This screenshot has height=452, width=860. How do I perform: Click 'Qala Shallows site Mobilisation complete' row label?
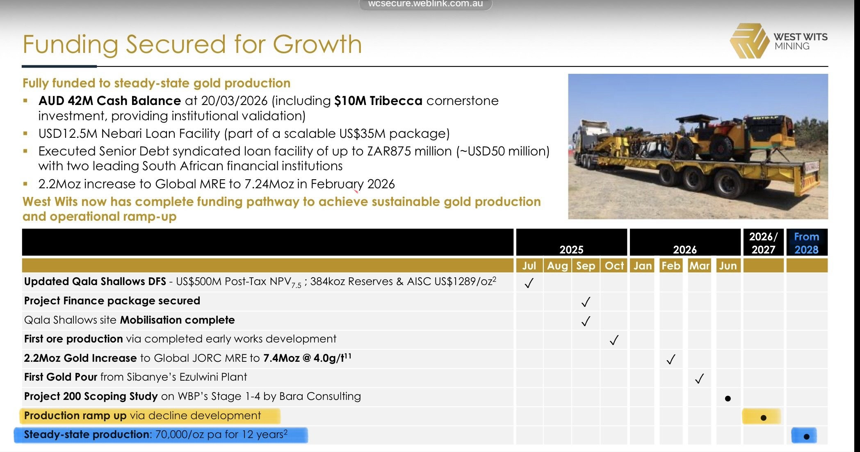pos(129,320)
